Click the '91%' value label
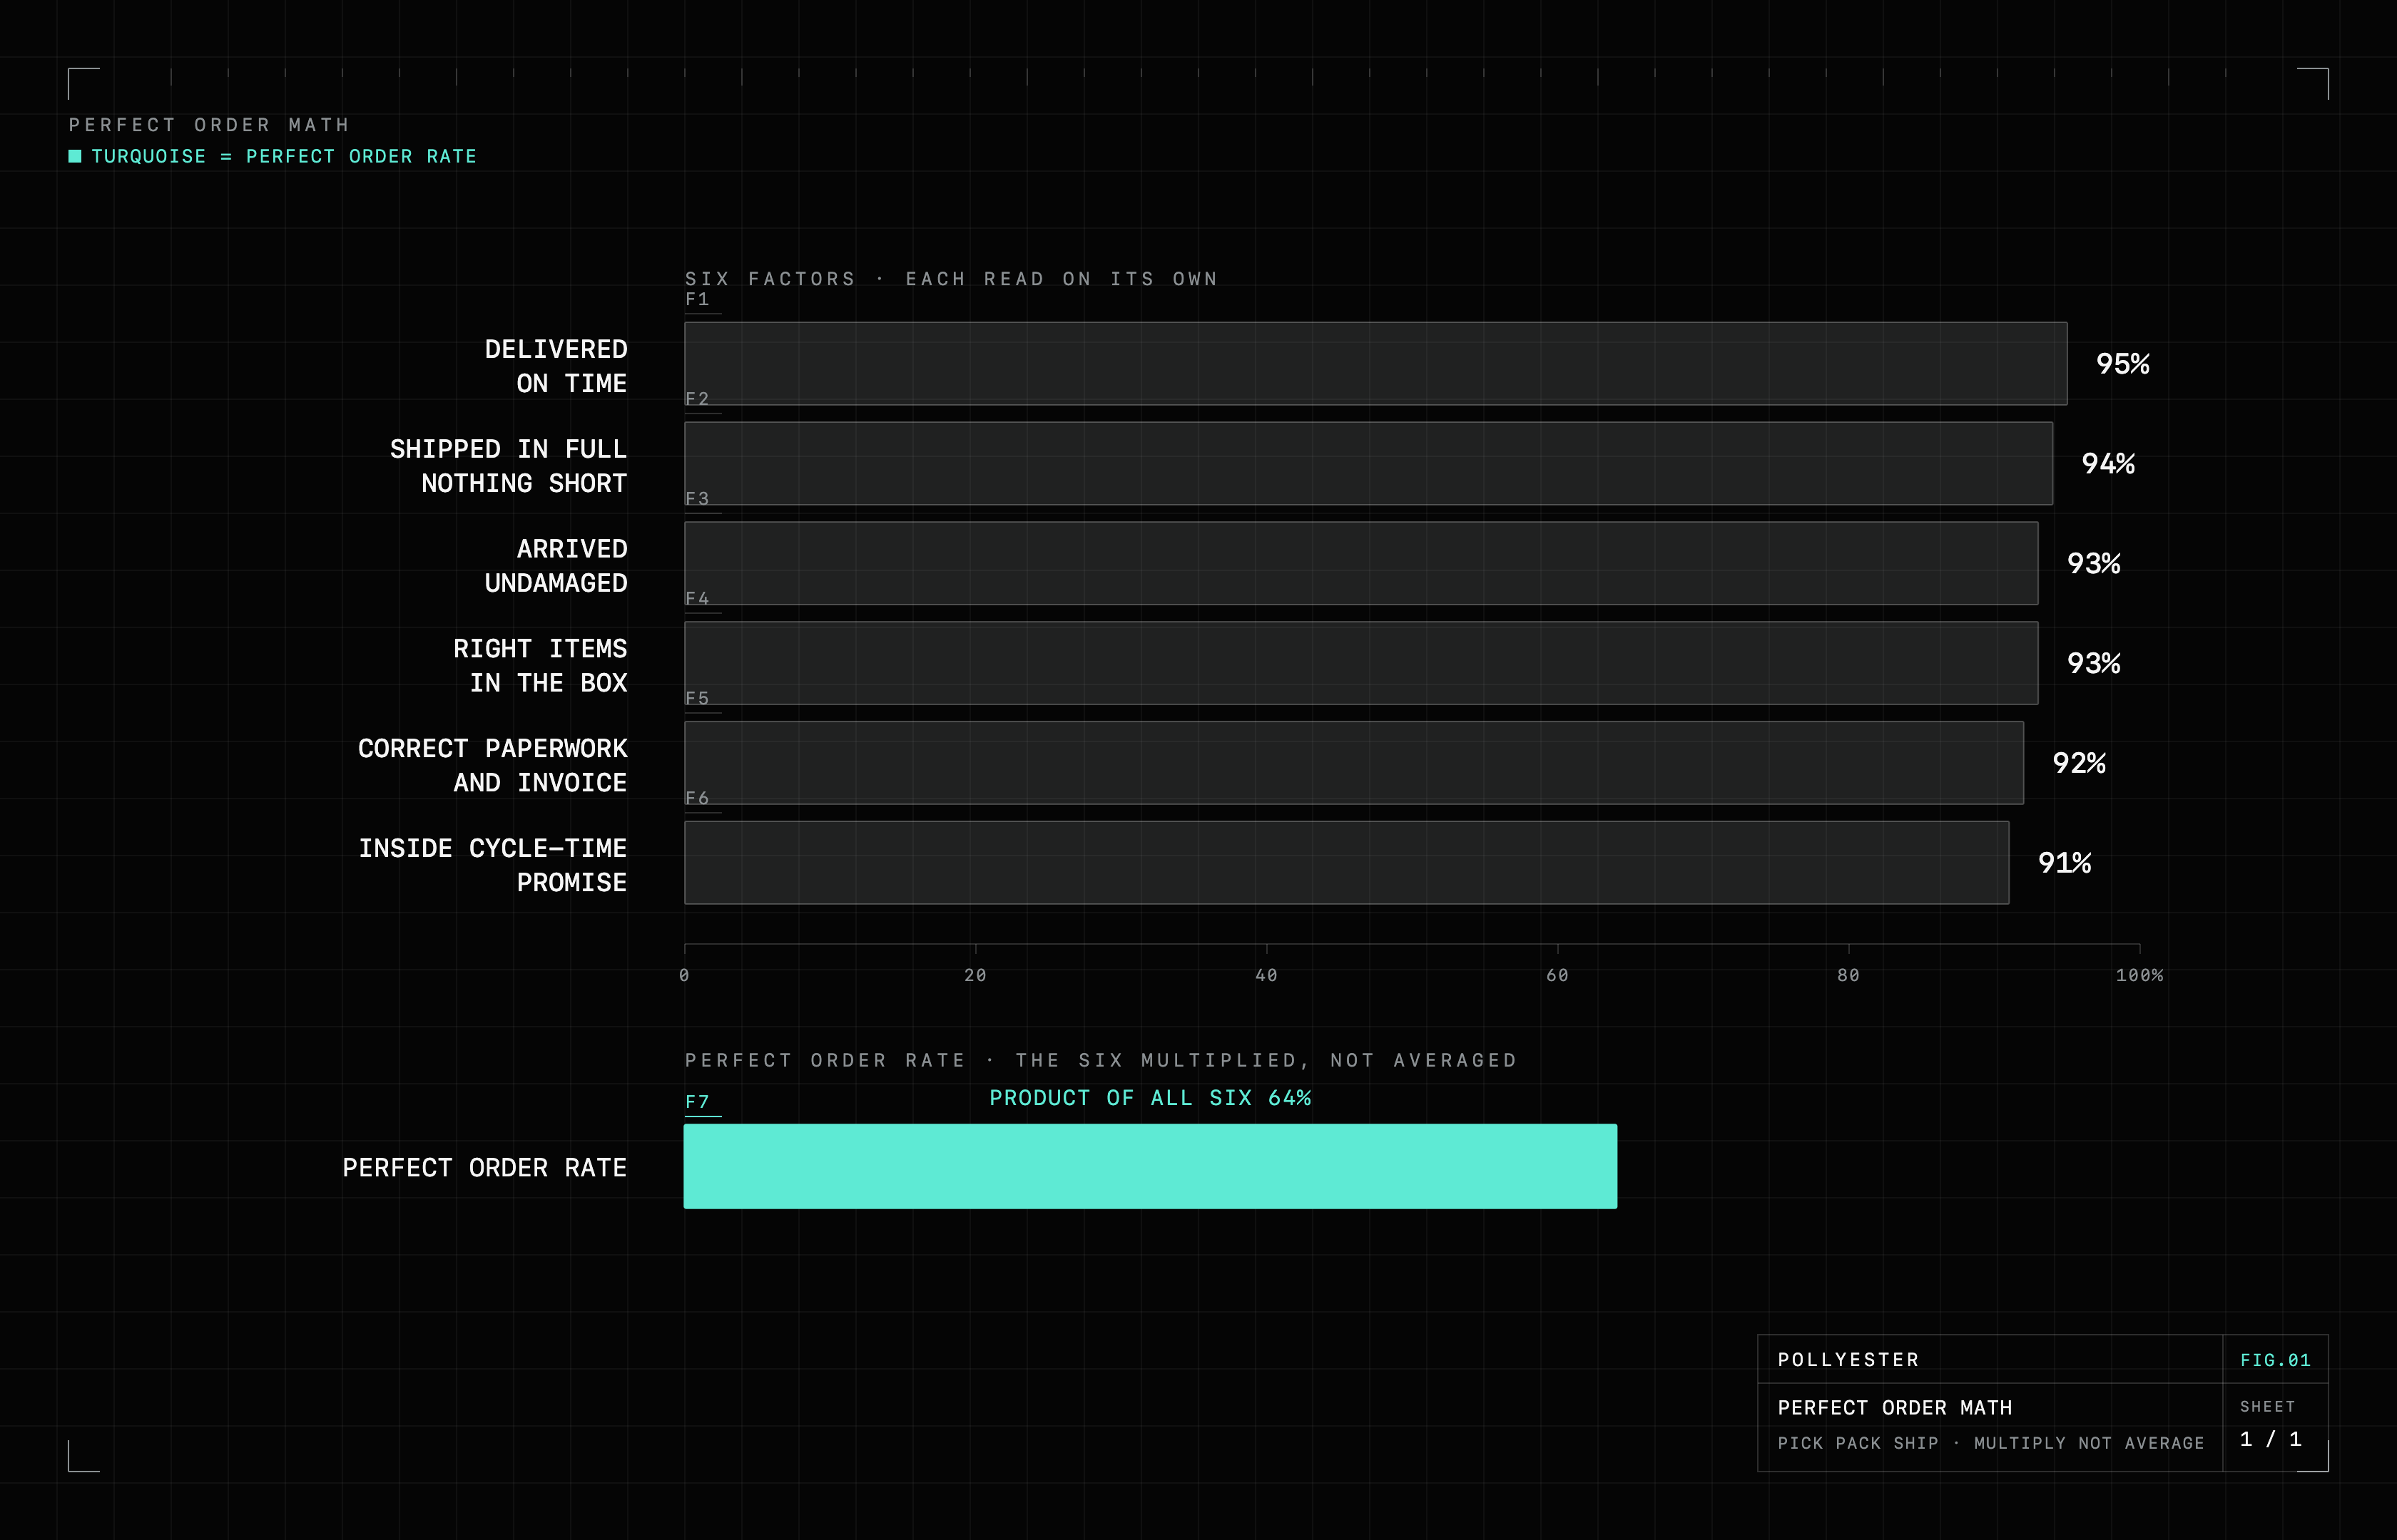The width and height of the screenshot is (2397, 1540). point(2065,863)
